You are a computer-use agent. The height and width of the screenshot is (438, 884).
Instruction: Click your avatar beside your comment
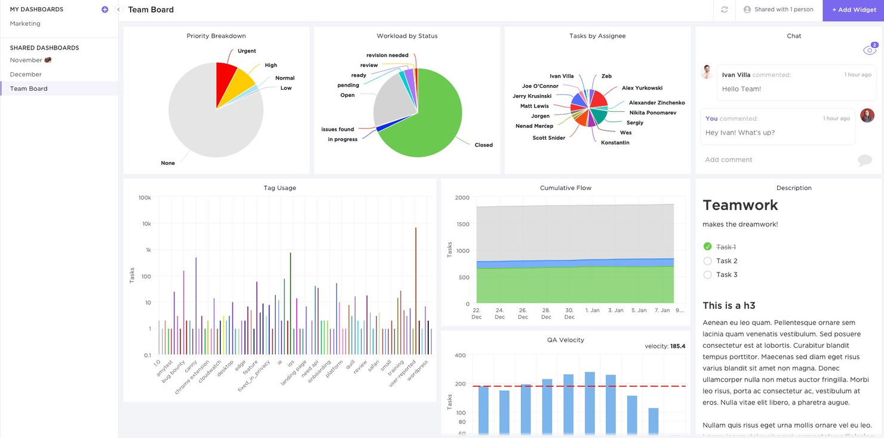coord(867,115)
